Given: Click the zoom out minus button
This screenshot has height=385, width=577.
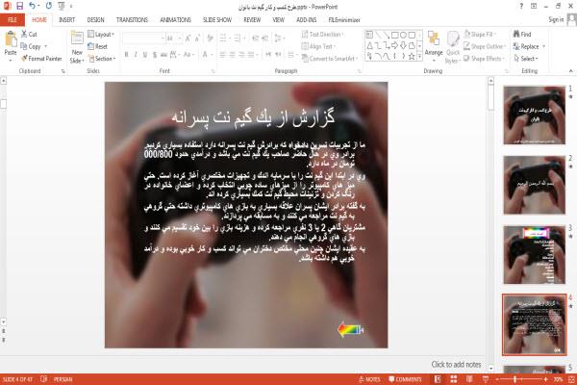Looking at the screenshot, I should click(497, 379).
